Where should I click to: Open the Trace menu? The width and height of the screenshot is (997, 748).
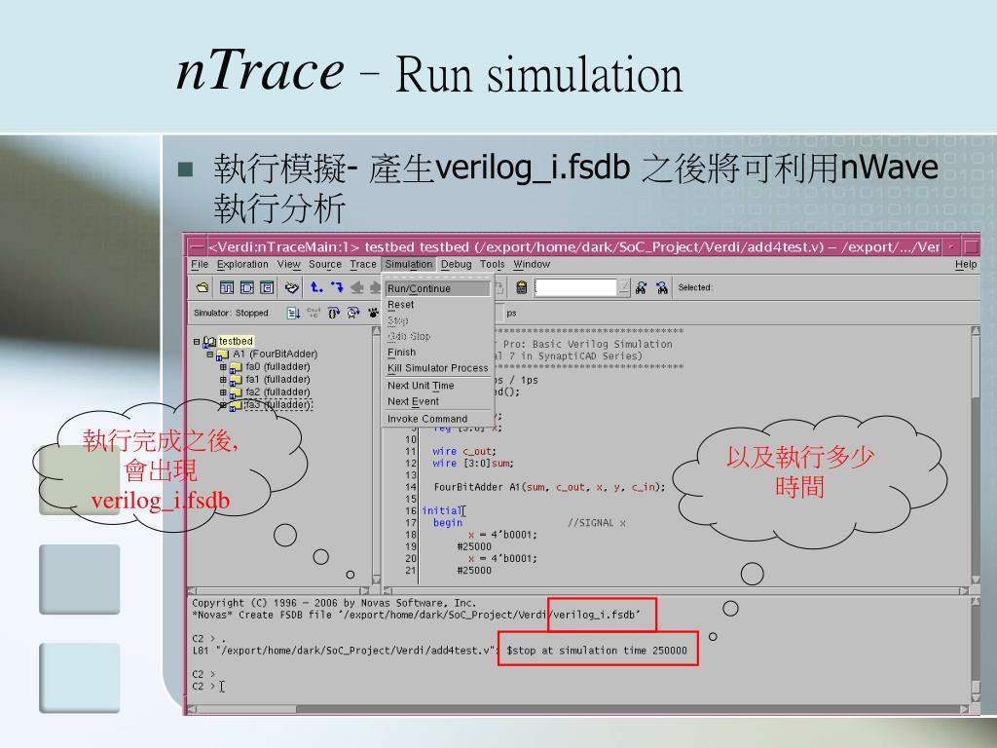click(x=363, y=264)
